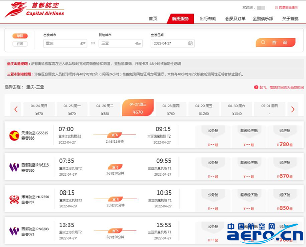The height and width of the screenshot is (247, 306).
Task: Expand 超级经济舱 fare for flight PN6213
Action: pyautogui.click(x=249, y=169)
